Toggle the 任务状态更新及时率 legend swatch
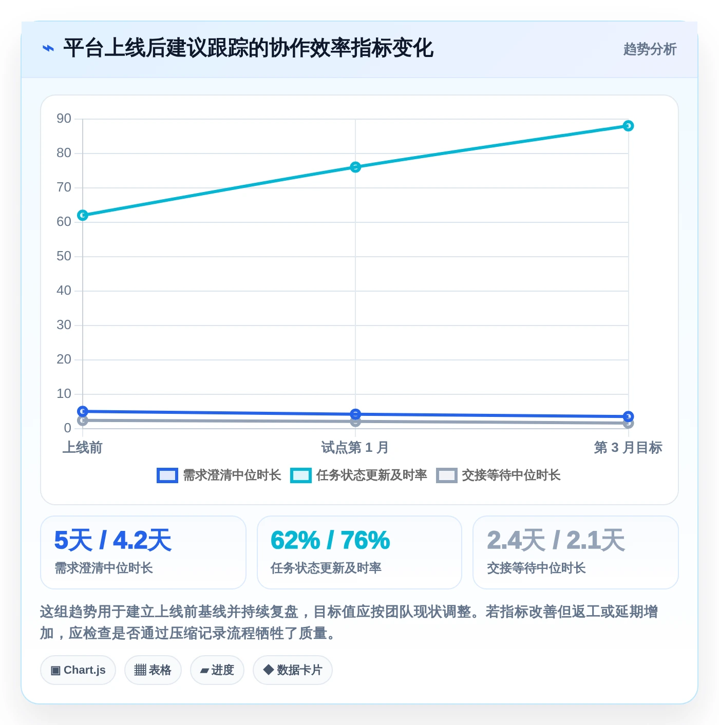The image size is (719, 725). coord(301,475)
